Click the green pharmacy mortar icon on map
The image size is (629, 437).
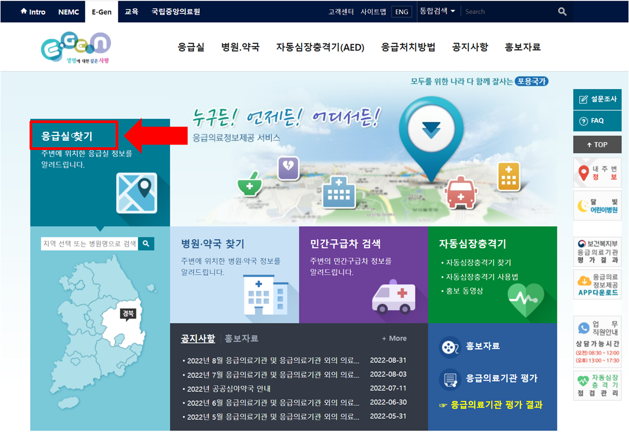click(x=249, y=184)
